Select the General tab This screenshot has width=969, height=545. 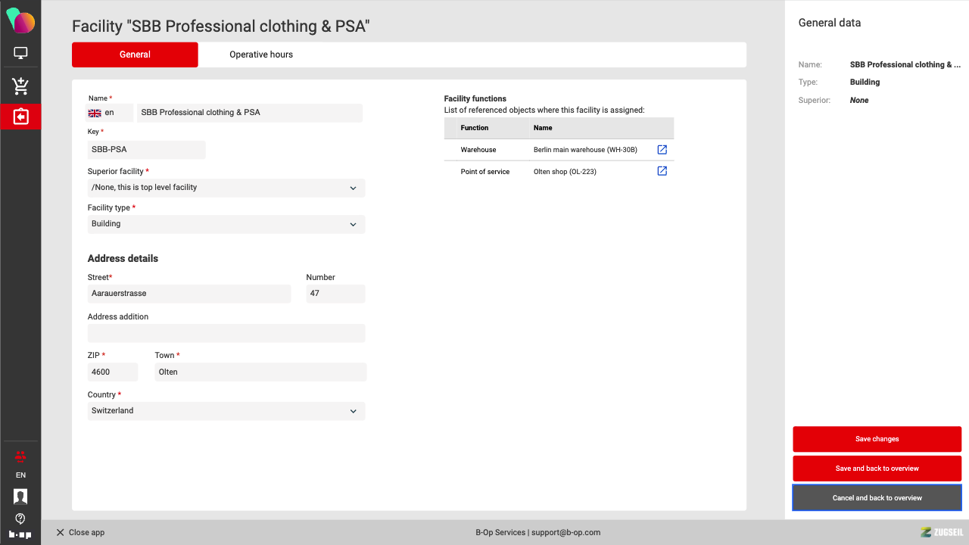[x=135, y=54]
